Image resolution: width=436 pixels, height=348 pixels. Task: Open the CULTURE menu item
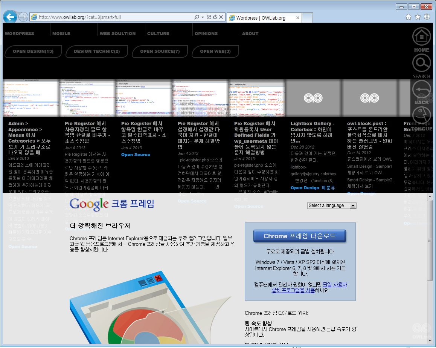[158, 34]
